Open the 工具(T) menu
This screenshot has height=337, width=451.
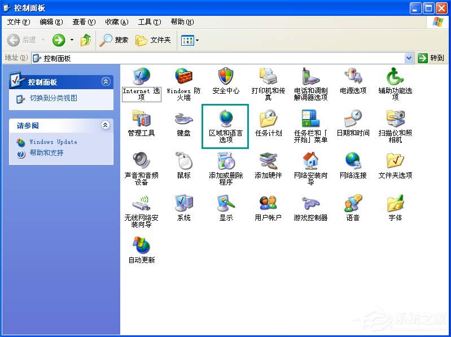coord(149,22)
